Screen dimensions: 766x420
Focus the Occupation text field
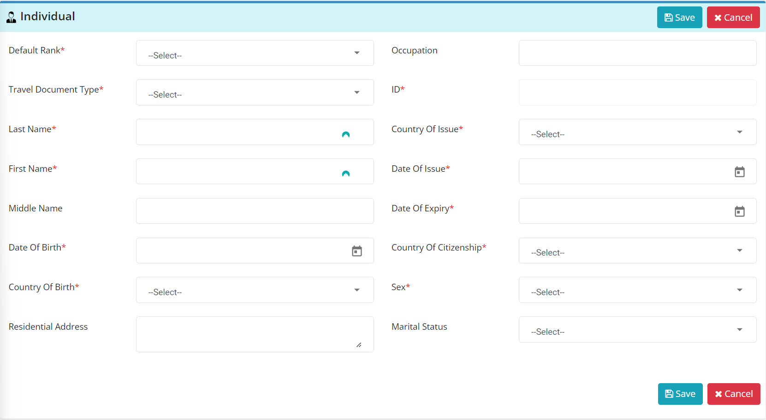637,53
